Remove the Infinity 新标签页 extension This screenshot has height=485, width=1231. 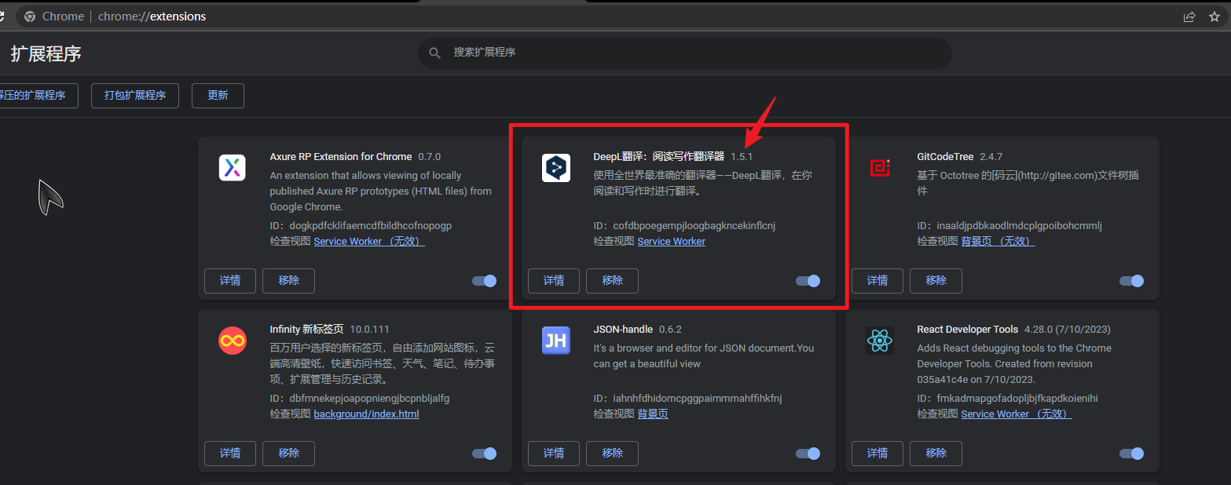click(x=288, y=454)
